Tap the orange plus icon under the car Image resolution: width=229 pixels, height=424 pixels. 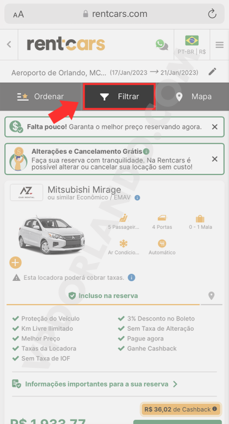(x=15, y=262)
